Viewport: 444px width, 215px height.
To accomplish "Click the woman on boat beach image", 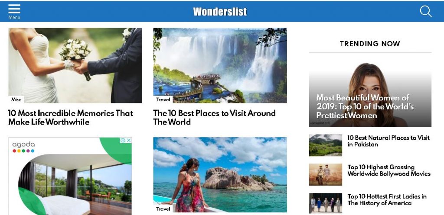I will [x=220, y=175].
